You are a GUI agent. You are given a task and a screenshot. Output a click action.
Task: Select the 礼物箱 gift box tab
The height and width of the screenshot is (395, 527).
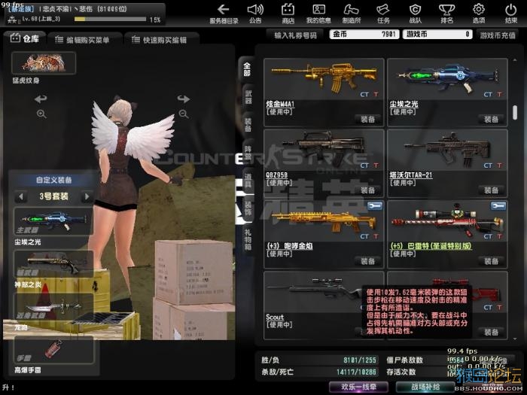[248, 240]
